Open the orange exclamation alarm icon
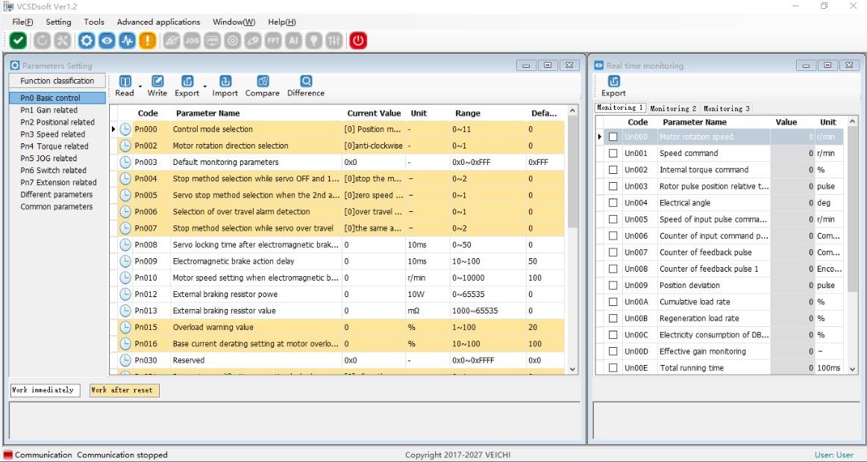The width and height of the screenshot is (867, 462). point(148,40)
